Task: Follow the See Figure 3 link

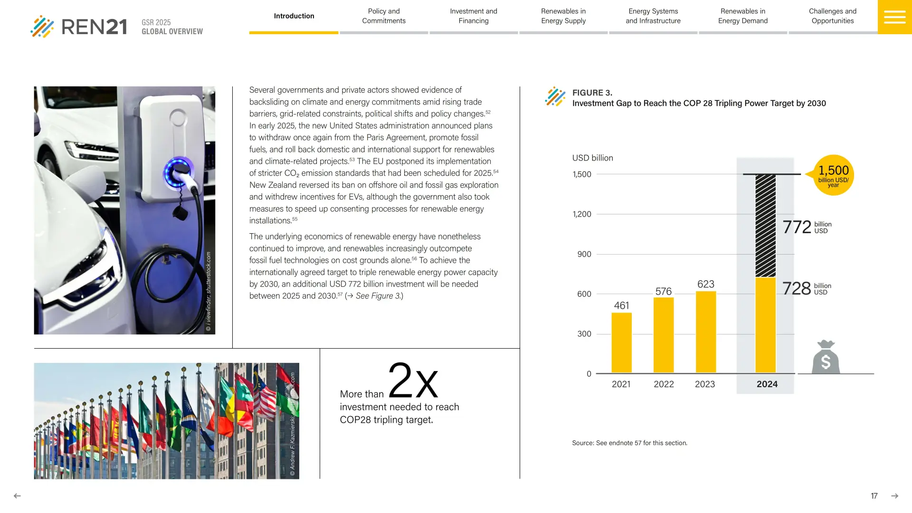Action: [x=378, y=296]
